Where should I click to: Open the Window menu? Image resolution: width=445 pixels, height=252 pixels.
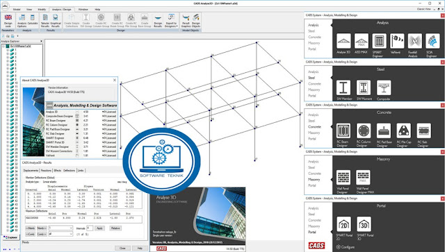[83, 9]
